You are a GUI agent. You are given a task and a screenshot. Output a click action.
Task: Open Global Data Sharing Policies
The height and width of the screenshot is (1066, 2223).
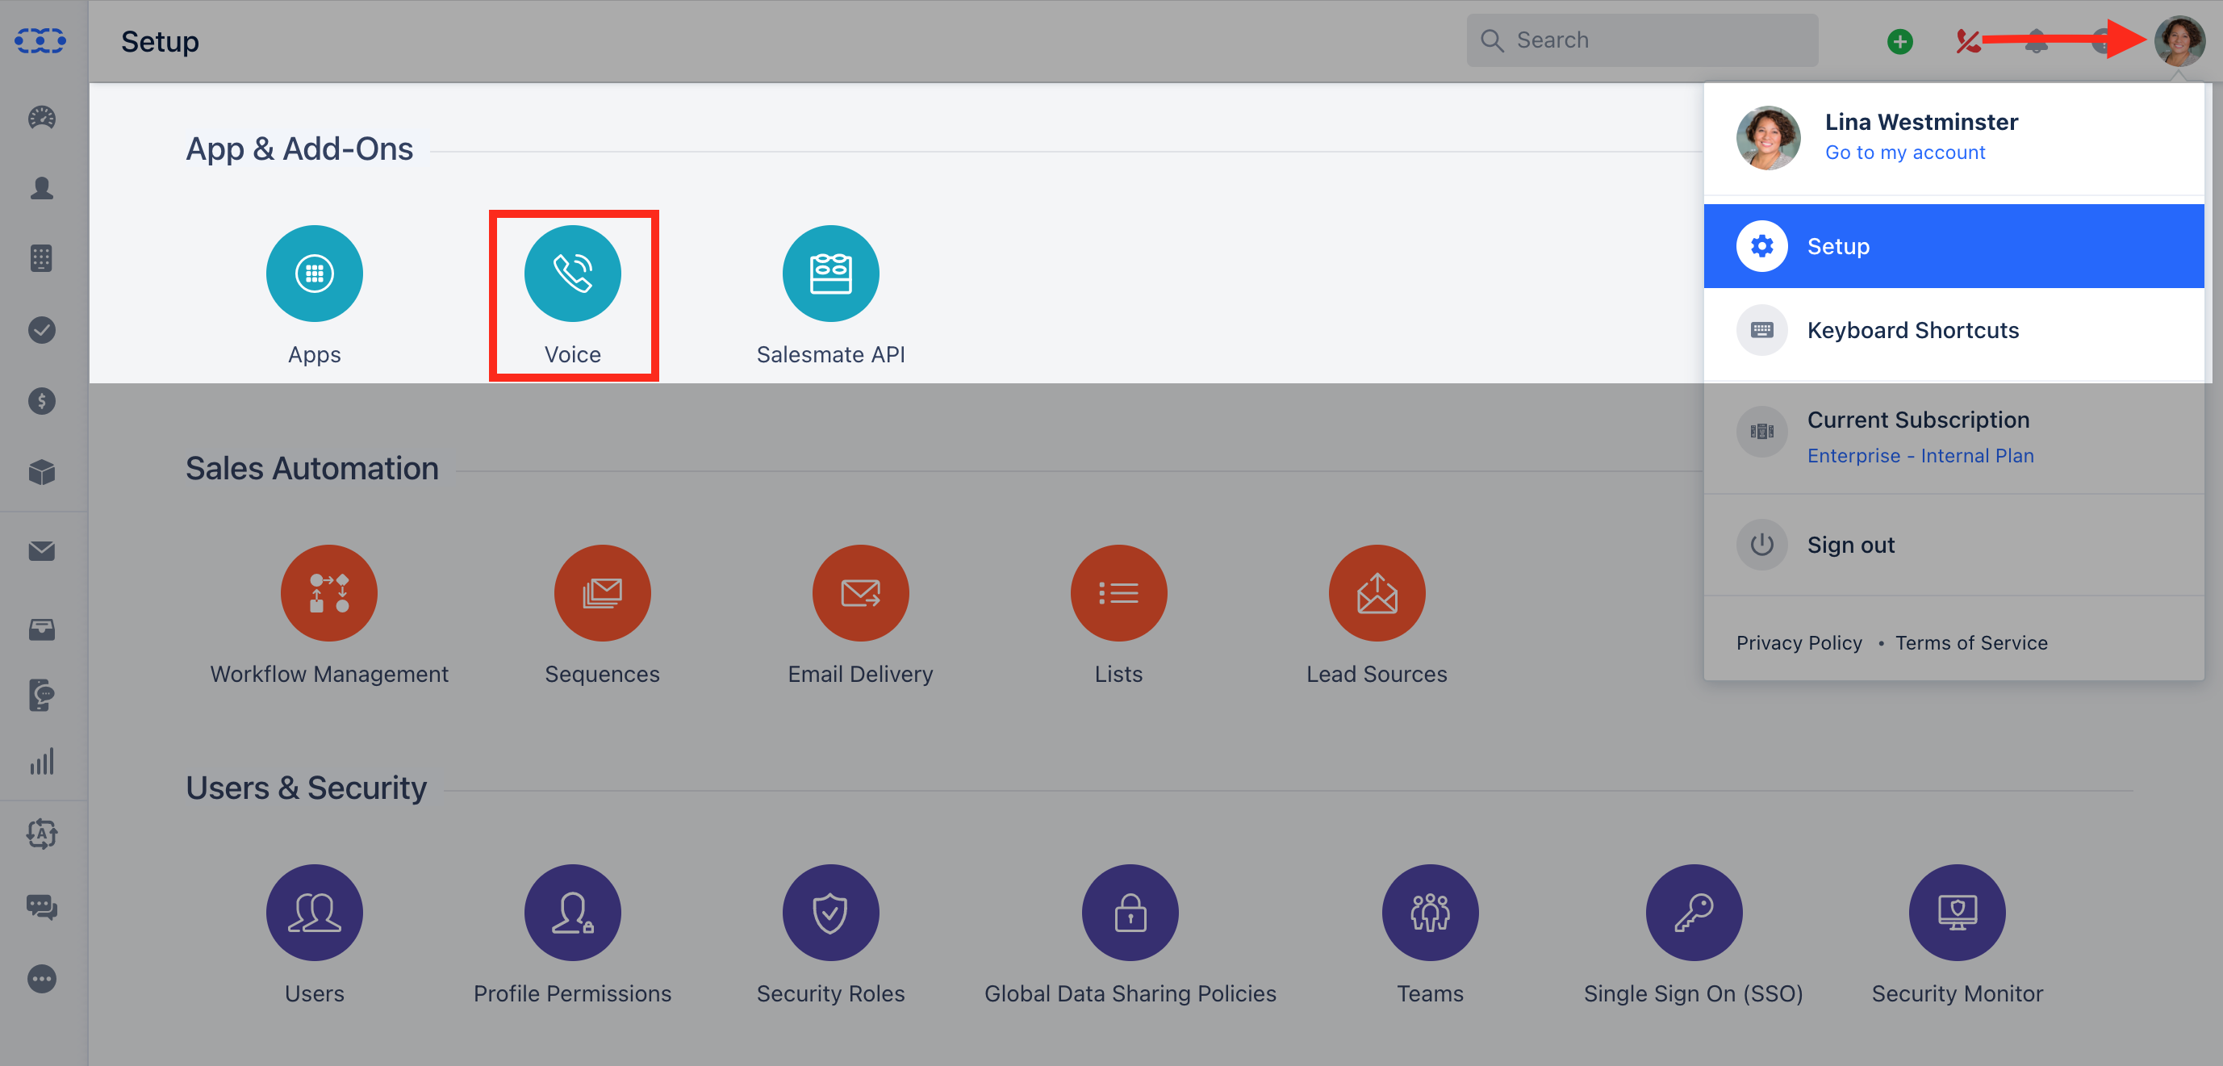click(x=1130, y=913)
